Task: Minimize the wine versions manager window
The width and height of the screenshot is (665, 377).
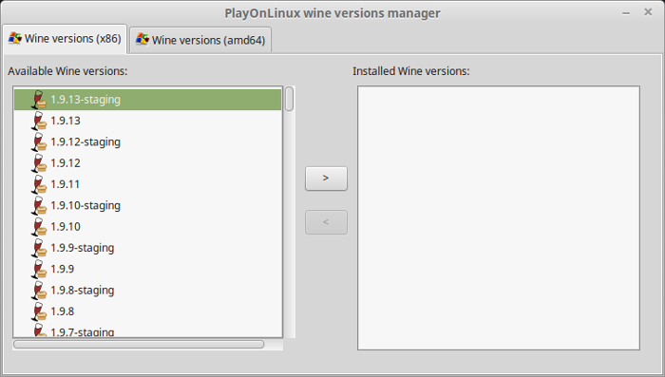Action: tap(625, 13)
